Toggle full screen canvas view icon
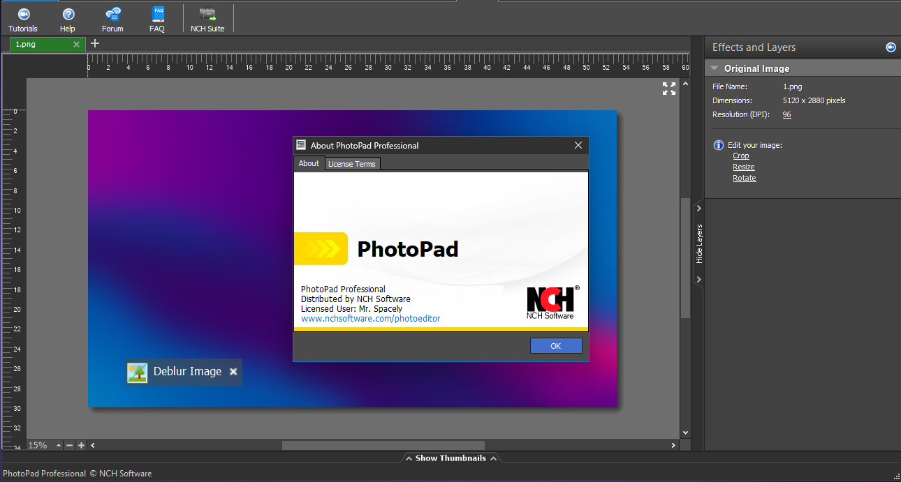The image size is (901, 482). [x=669, y=89]
